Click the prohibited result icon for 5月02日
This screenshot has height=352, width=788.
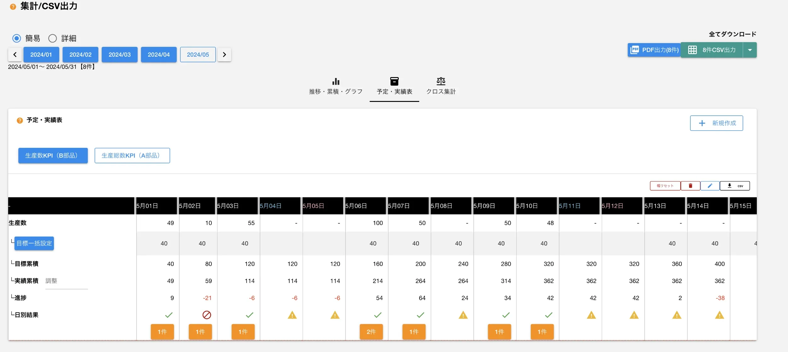(x=207, y=315)
